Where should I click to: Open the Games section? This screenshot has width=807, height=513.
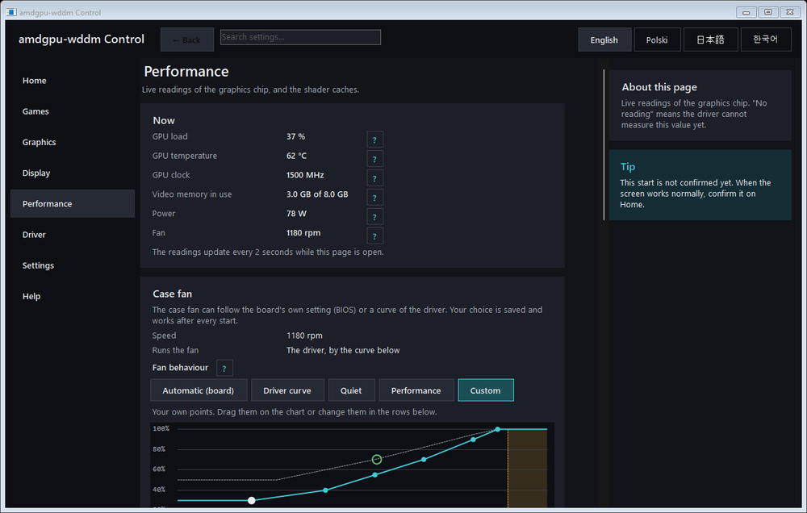point(73,111)
